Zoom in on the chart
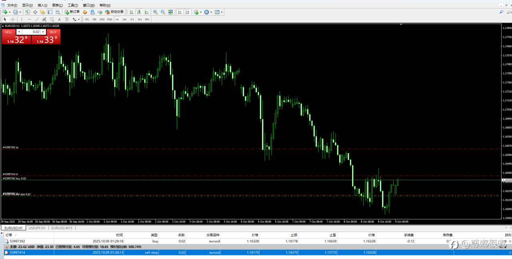 point(155,12)
